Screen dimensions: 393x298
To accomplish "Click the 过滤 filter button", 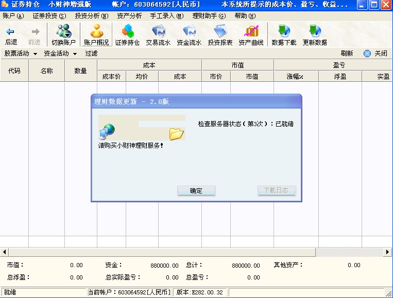I will pyautogui.click(x=91, y=54).
